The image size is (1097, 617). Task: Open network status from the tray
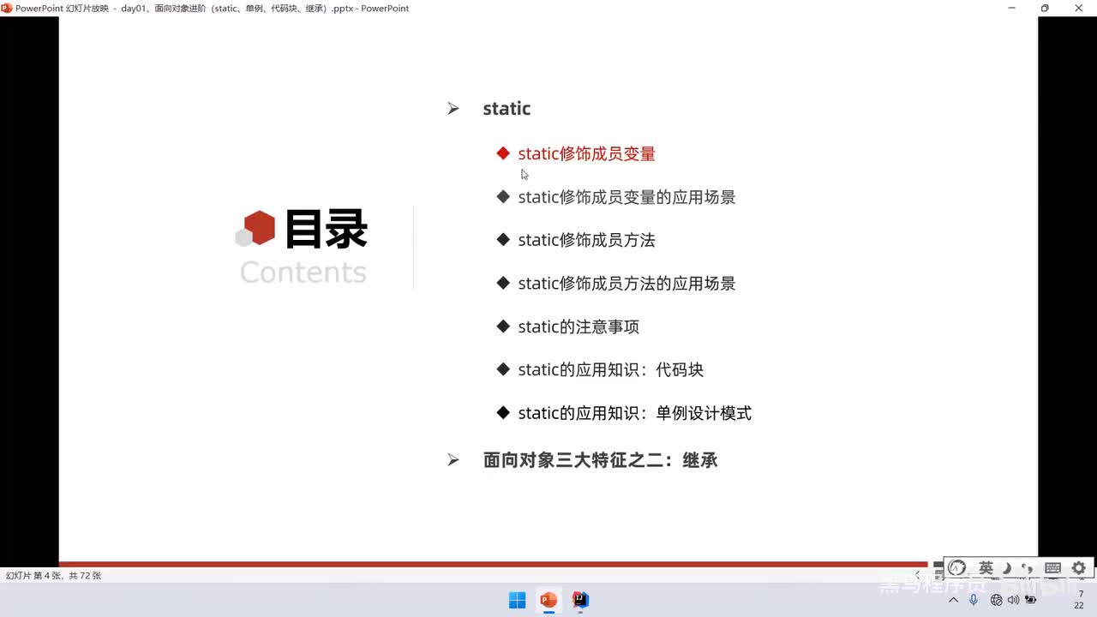(x=996, y=600)
